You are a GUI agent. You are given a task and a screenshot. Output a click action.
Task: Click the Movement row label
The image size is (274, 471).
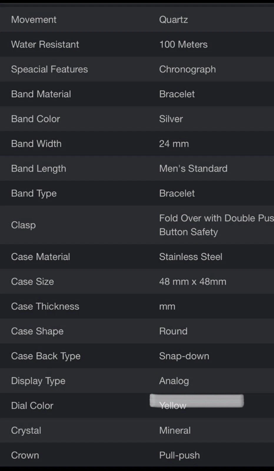click(x=34, y=20)
